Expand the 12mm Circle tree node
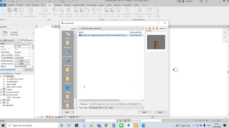This screenshot has height=128, width=229. tap(4, 87)
